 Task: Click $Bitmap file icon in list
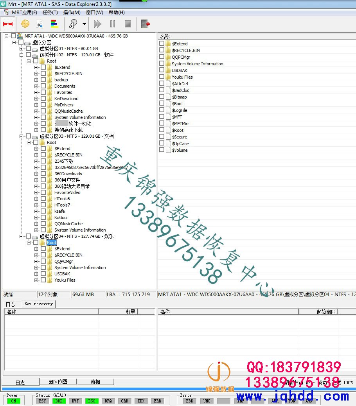coord(168,97)
